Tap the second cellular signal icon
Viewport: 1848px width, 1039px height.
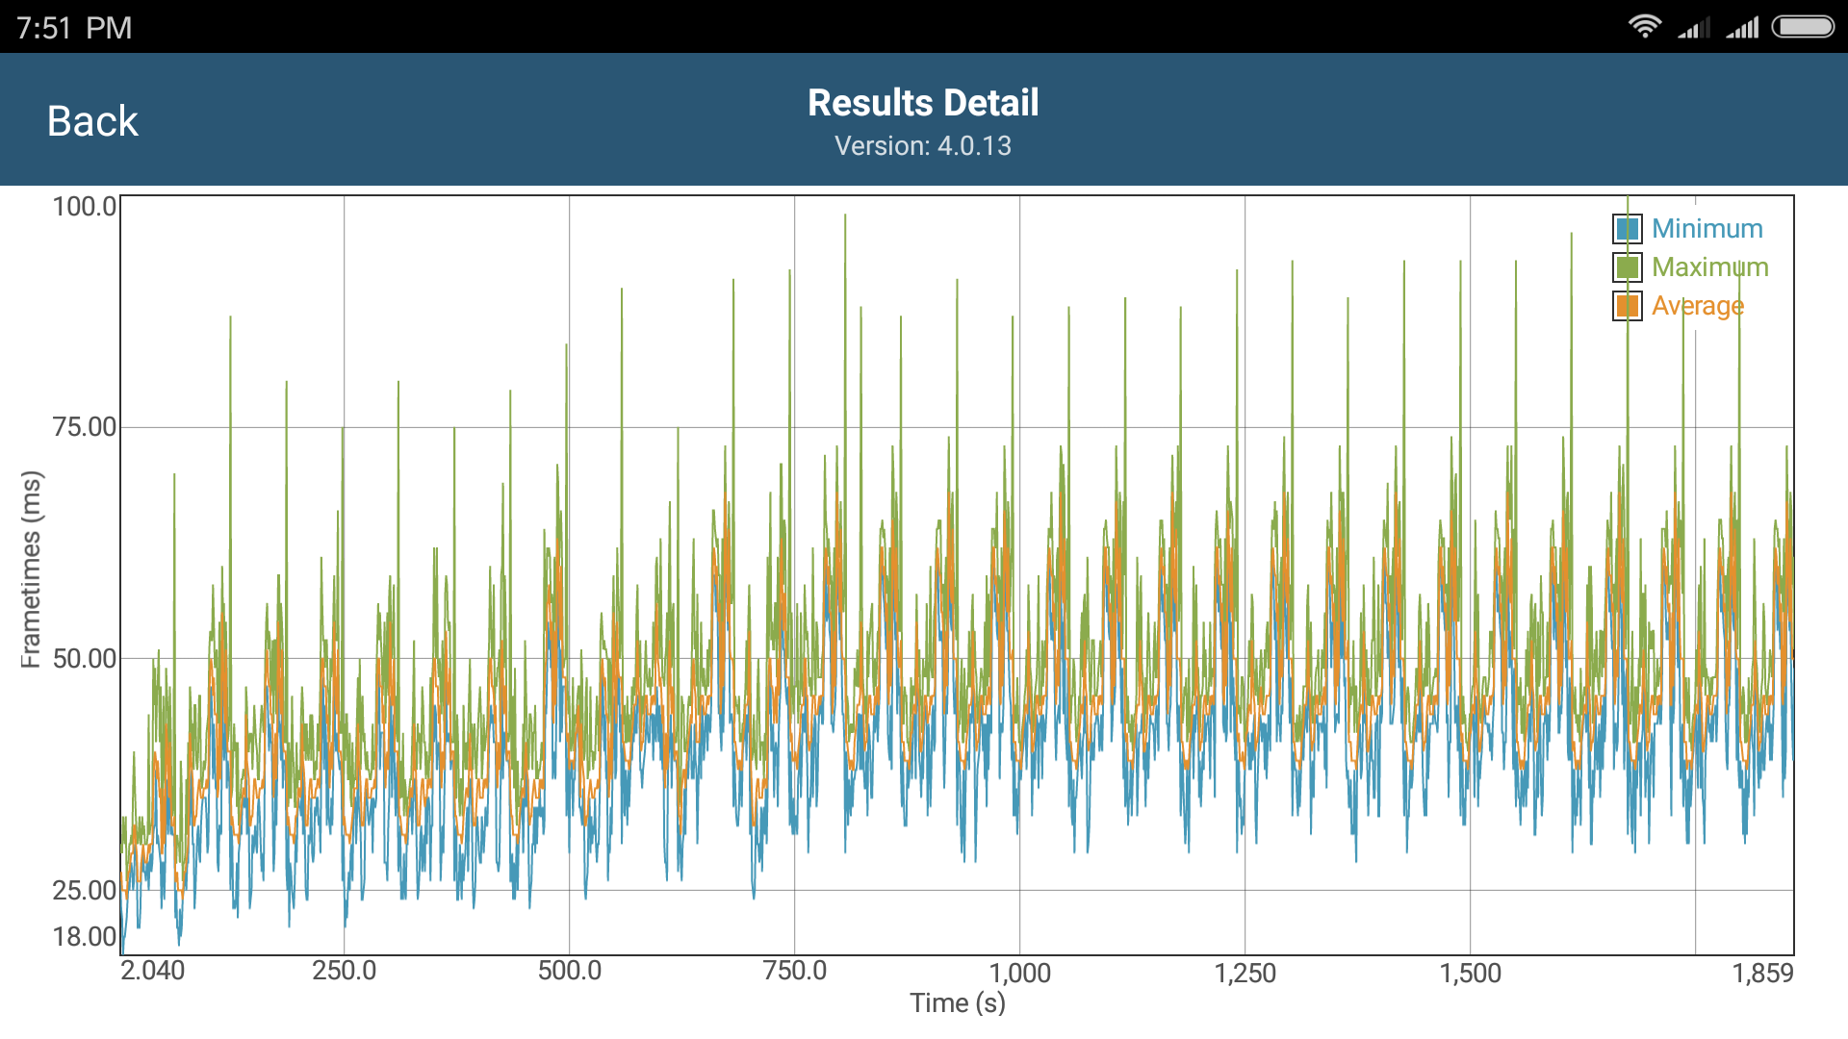tap(1742, 28)
